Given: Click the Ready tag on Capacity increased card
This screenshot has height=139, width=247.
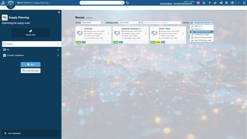Looking at the screenshot, I should tap(116, 42).
